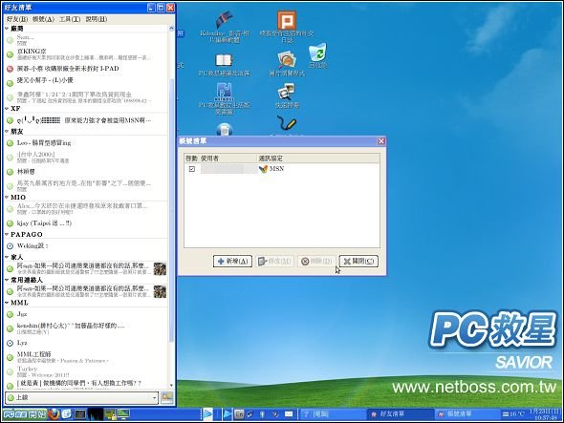This screenshot has width=564, height=423.
Task: Open the 帳號(A) menu
Action: tap(43, 19)
